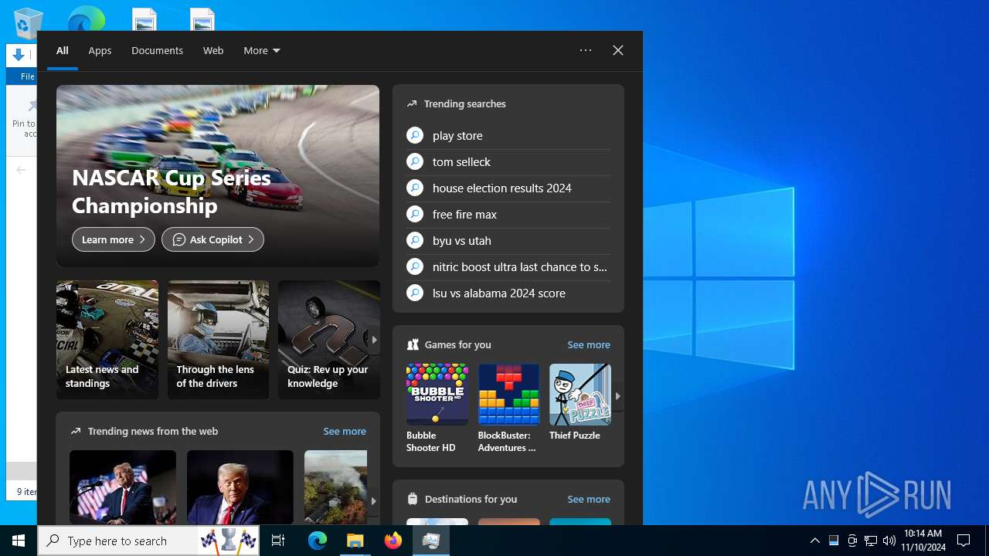989x556 pixels.
Task: Search lsu vs alabama 2024 score
Action: [508, 293]
